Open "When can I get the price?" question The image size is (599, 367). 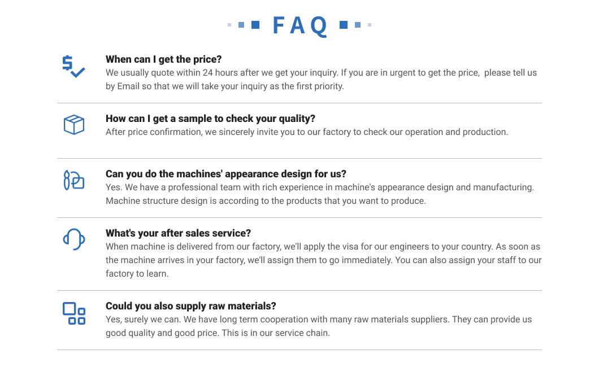[163, 59]
